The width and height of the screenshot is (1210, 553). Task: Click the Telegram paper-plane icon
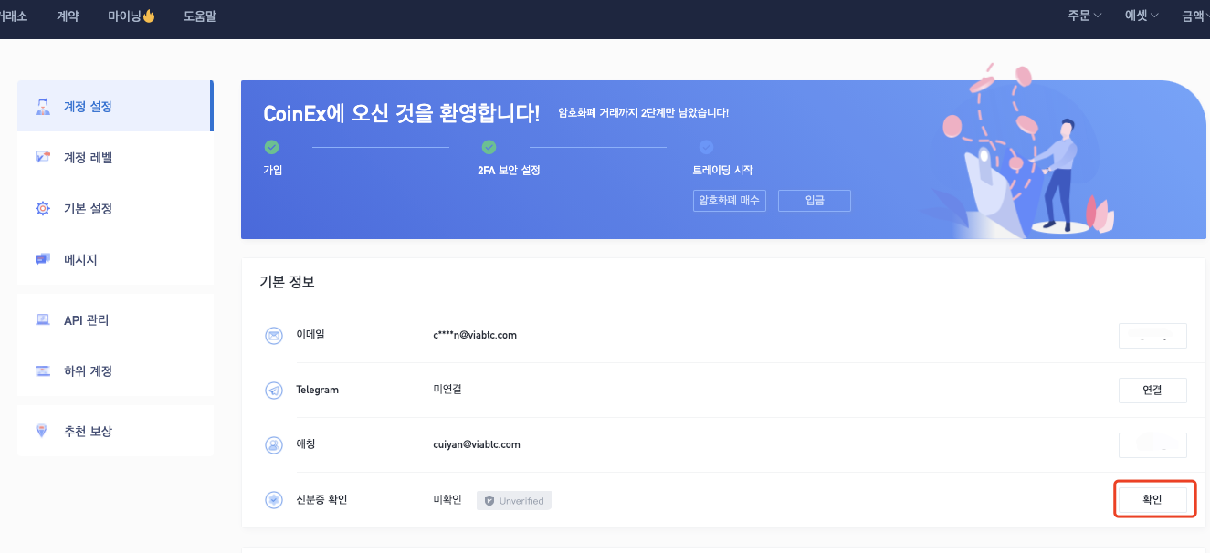pyautogui.click(x=273, y=391)
